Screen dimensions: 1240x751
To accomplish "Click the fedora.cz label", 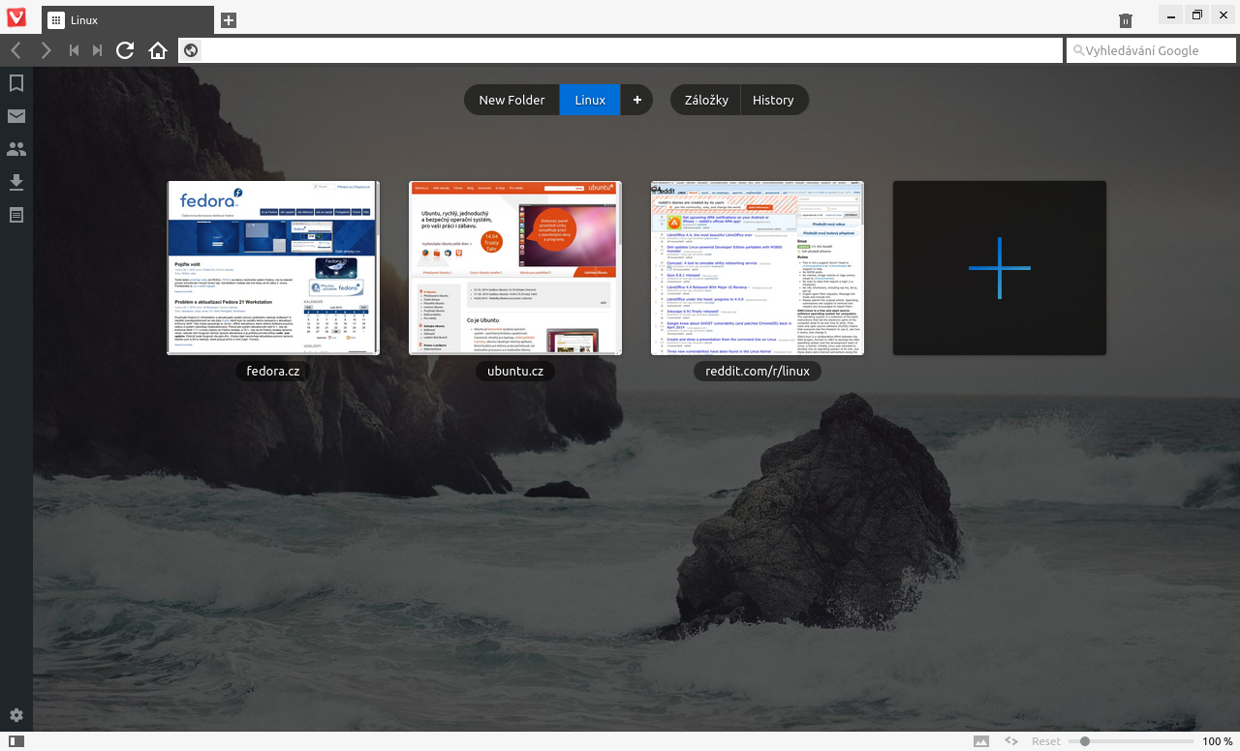I will pyautogui.click(x=273, y=371).
